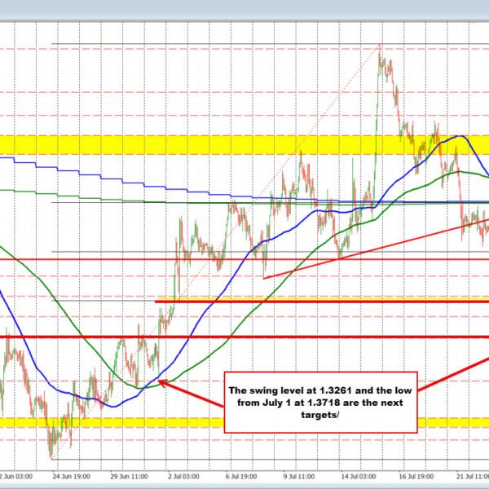489x489 pixels.
Task: Select the swing level 1.3261 annotation text
Action: (320, 403)
